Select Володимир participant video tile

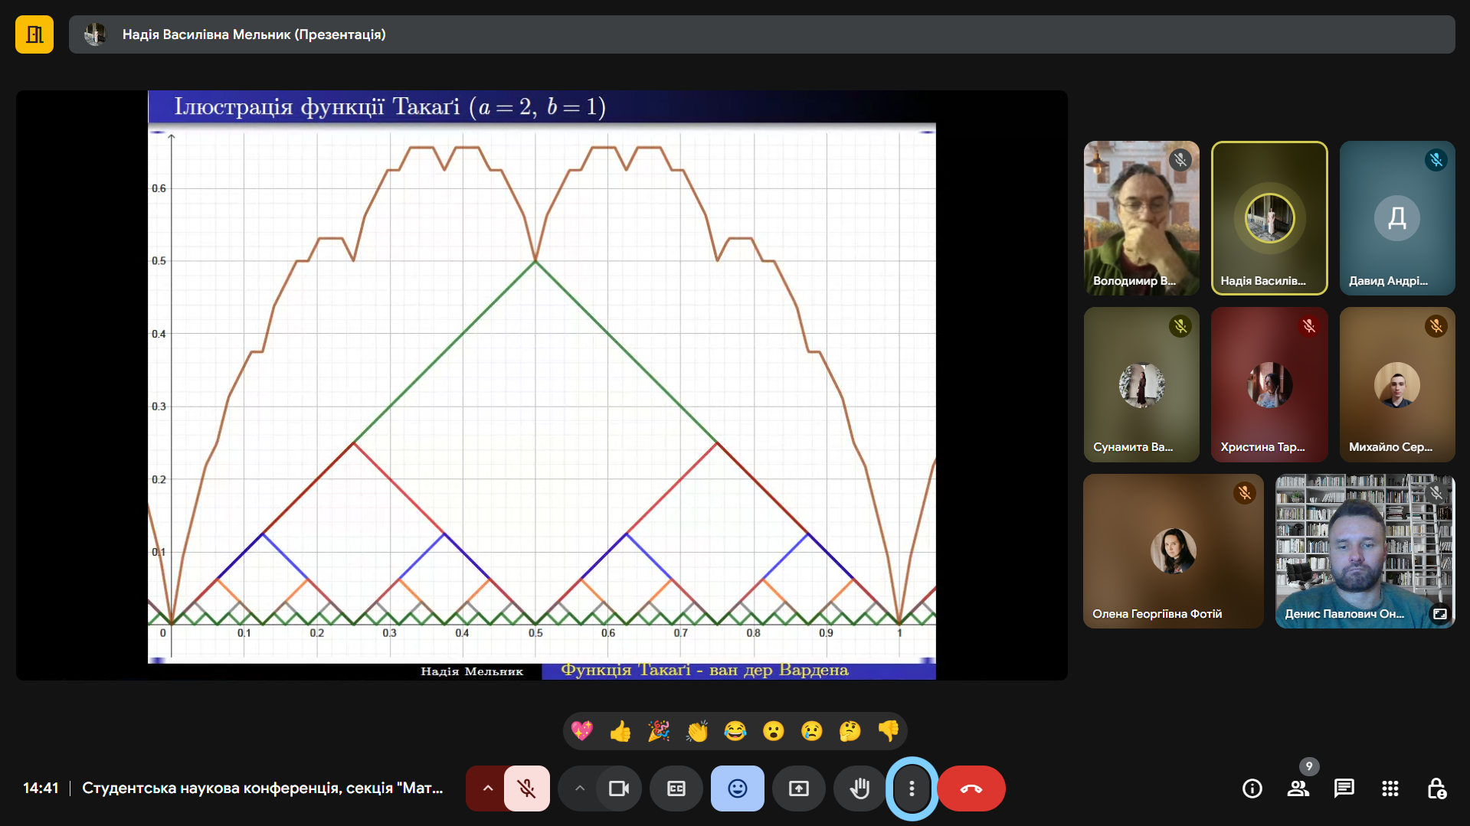[1141, 218]
